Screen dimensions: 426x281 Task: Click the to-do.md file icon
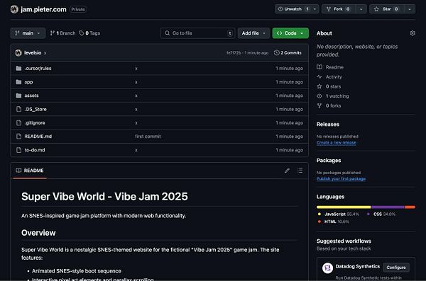(18, 150)
